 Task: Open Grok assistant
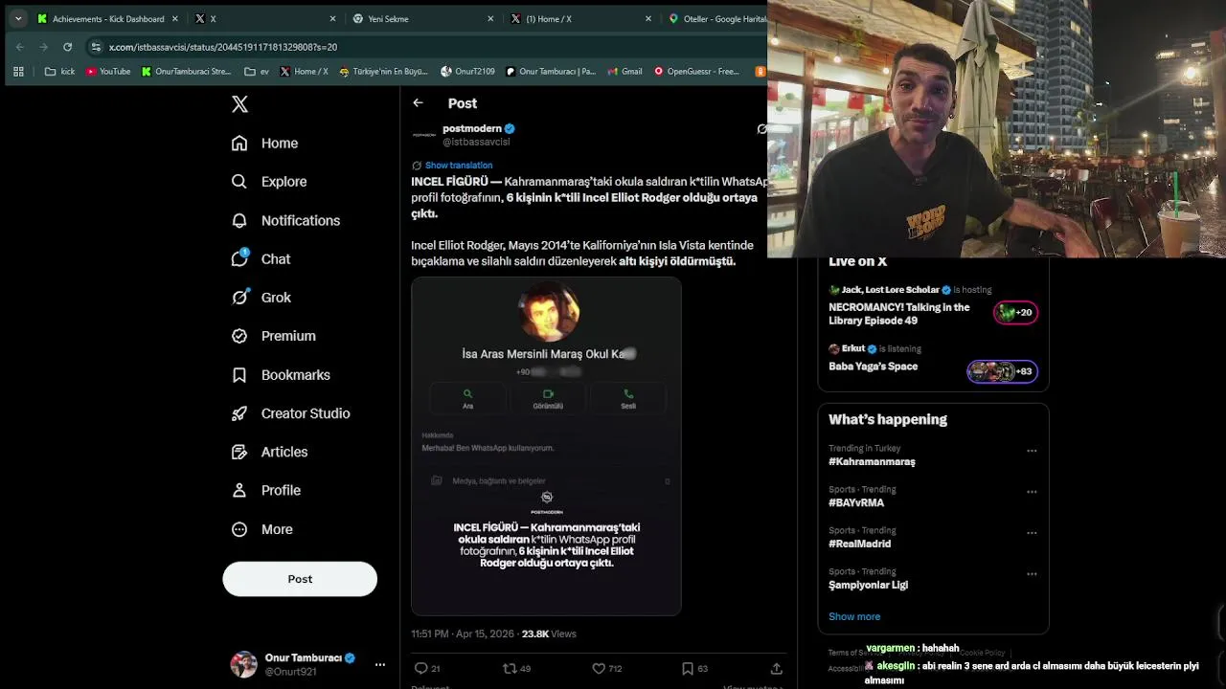261,298
